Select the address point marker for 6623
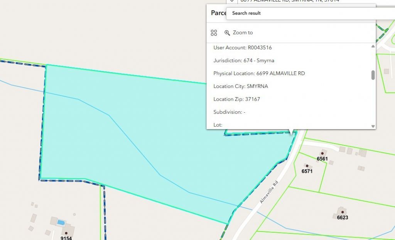Viewport: 395px width, 240px height. point(342,212)
